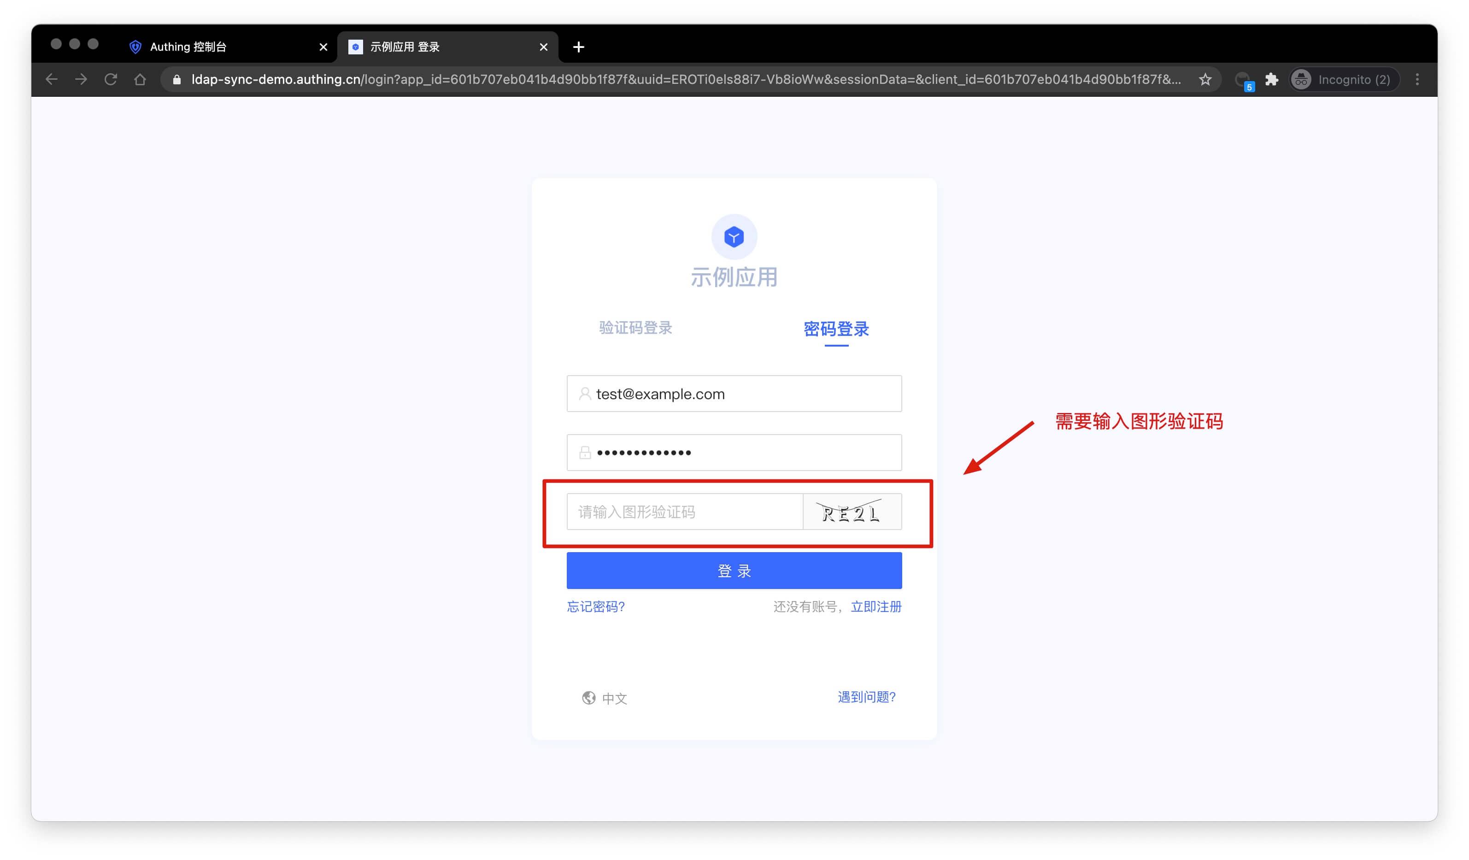Open the 遇到问题? help link
Screen dimensions: 1469x860
866,697
